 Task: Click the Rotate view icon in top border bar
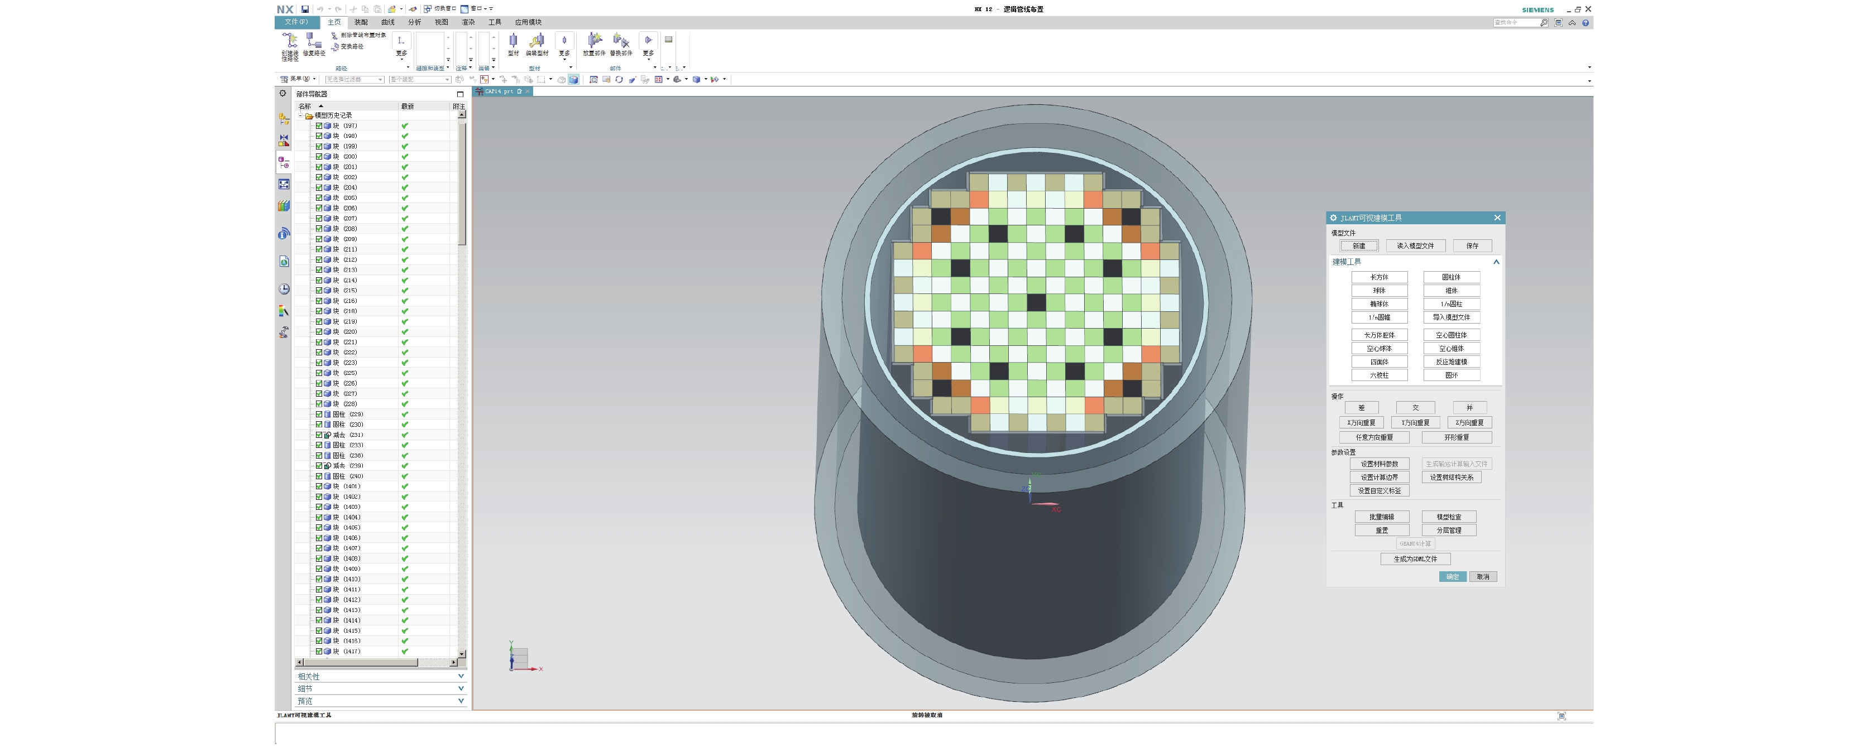[x=619, y=80]
